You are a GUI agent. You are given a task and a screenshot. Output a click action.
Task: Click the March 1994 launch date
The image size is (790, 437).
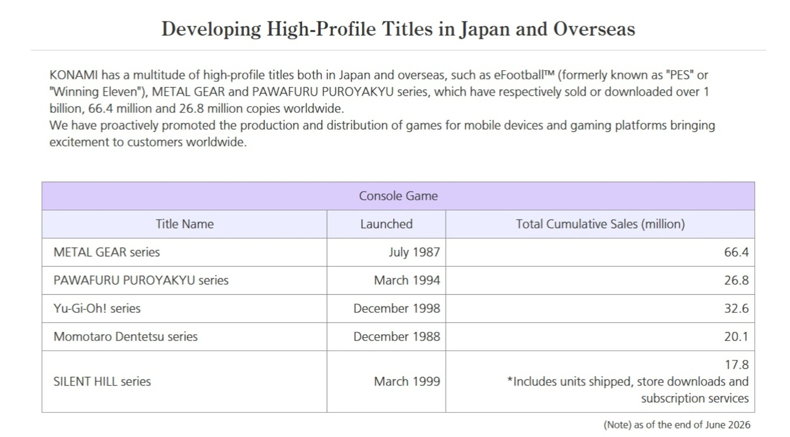click(x=407, y=281)
